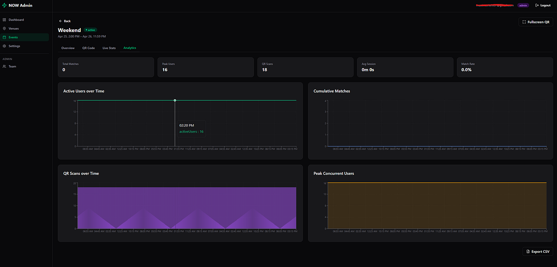Click the green active status badge
The height and width of the screenshot is (267, 557).
91,30
